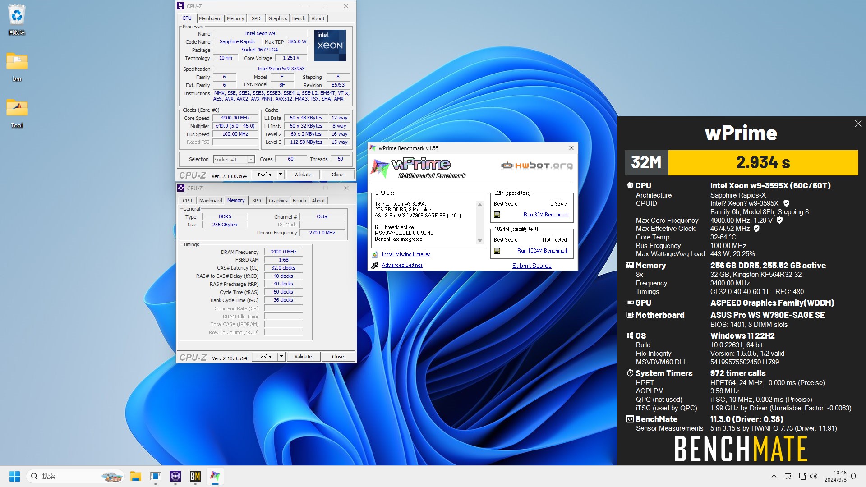Click the Uncore Frequency 2700.0 MHz value
866x487 pixels.
tap(322, 233)
